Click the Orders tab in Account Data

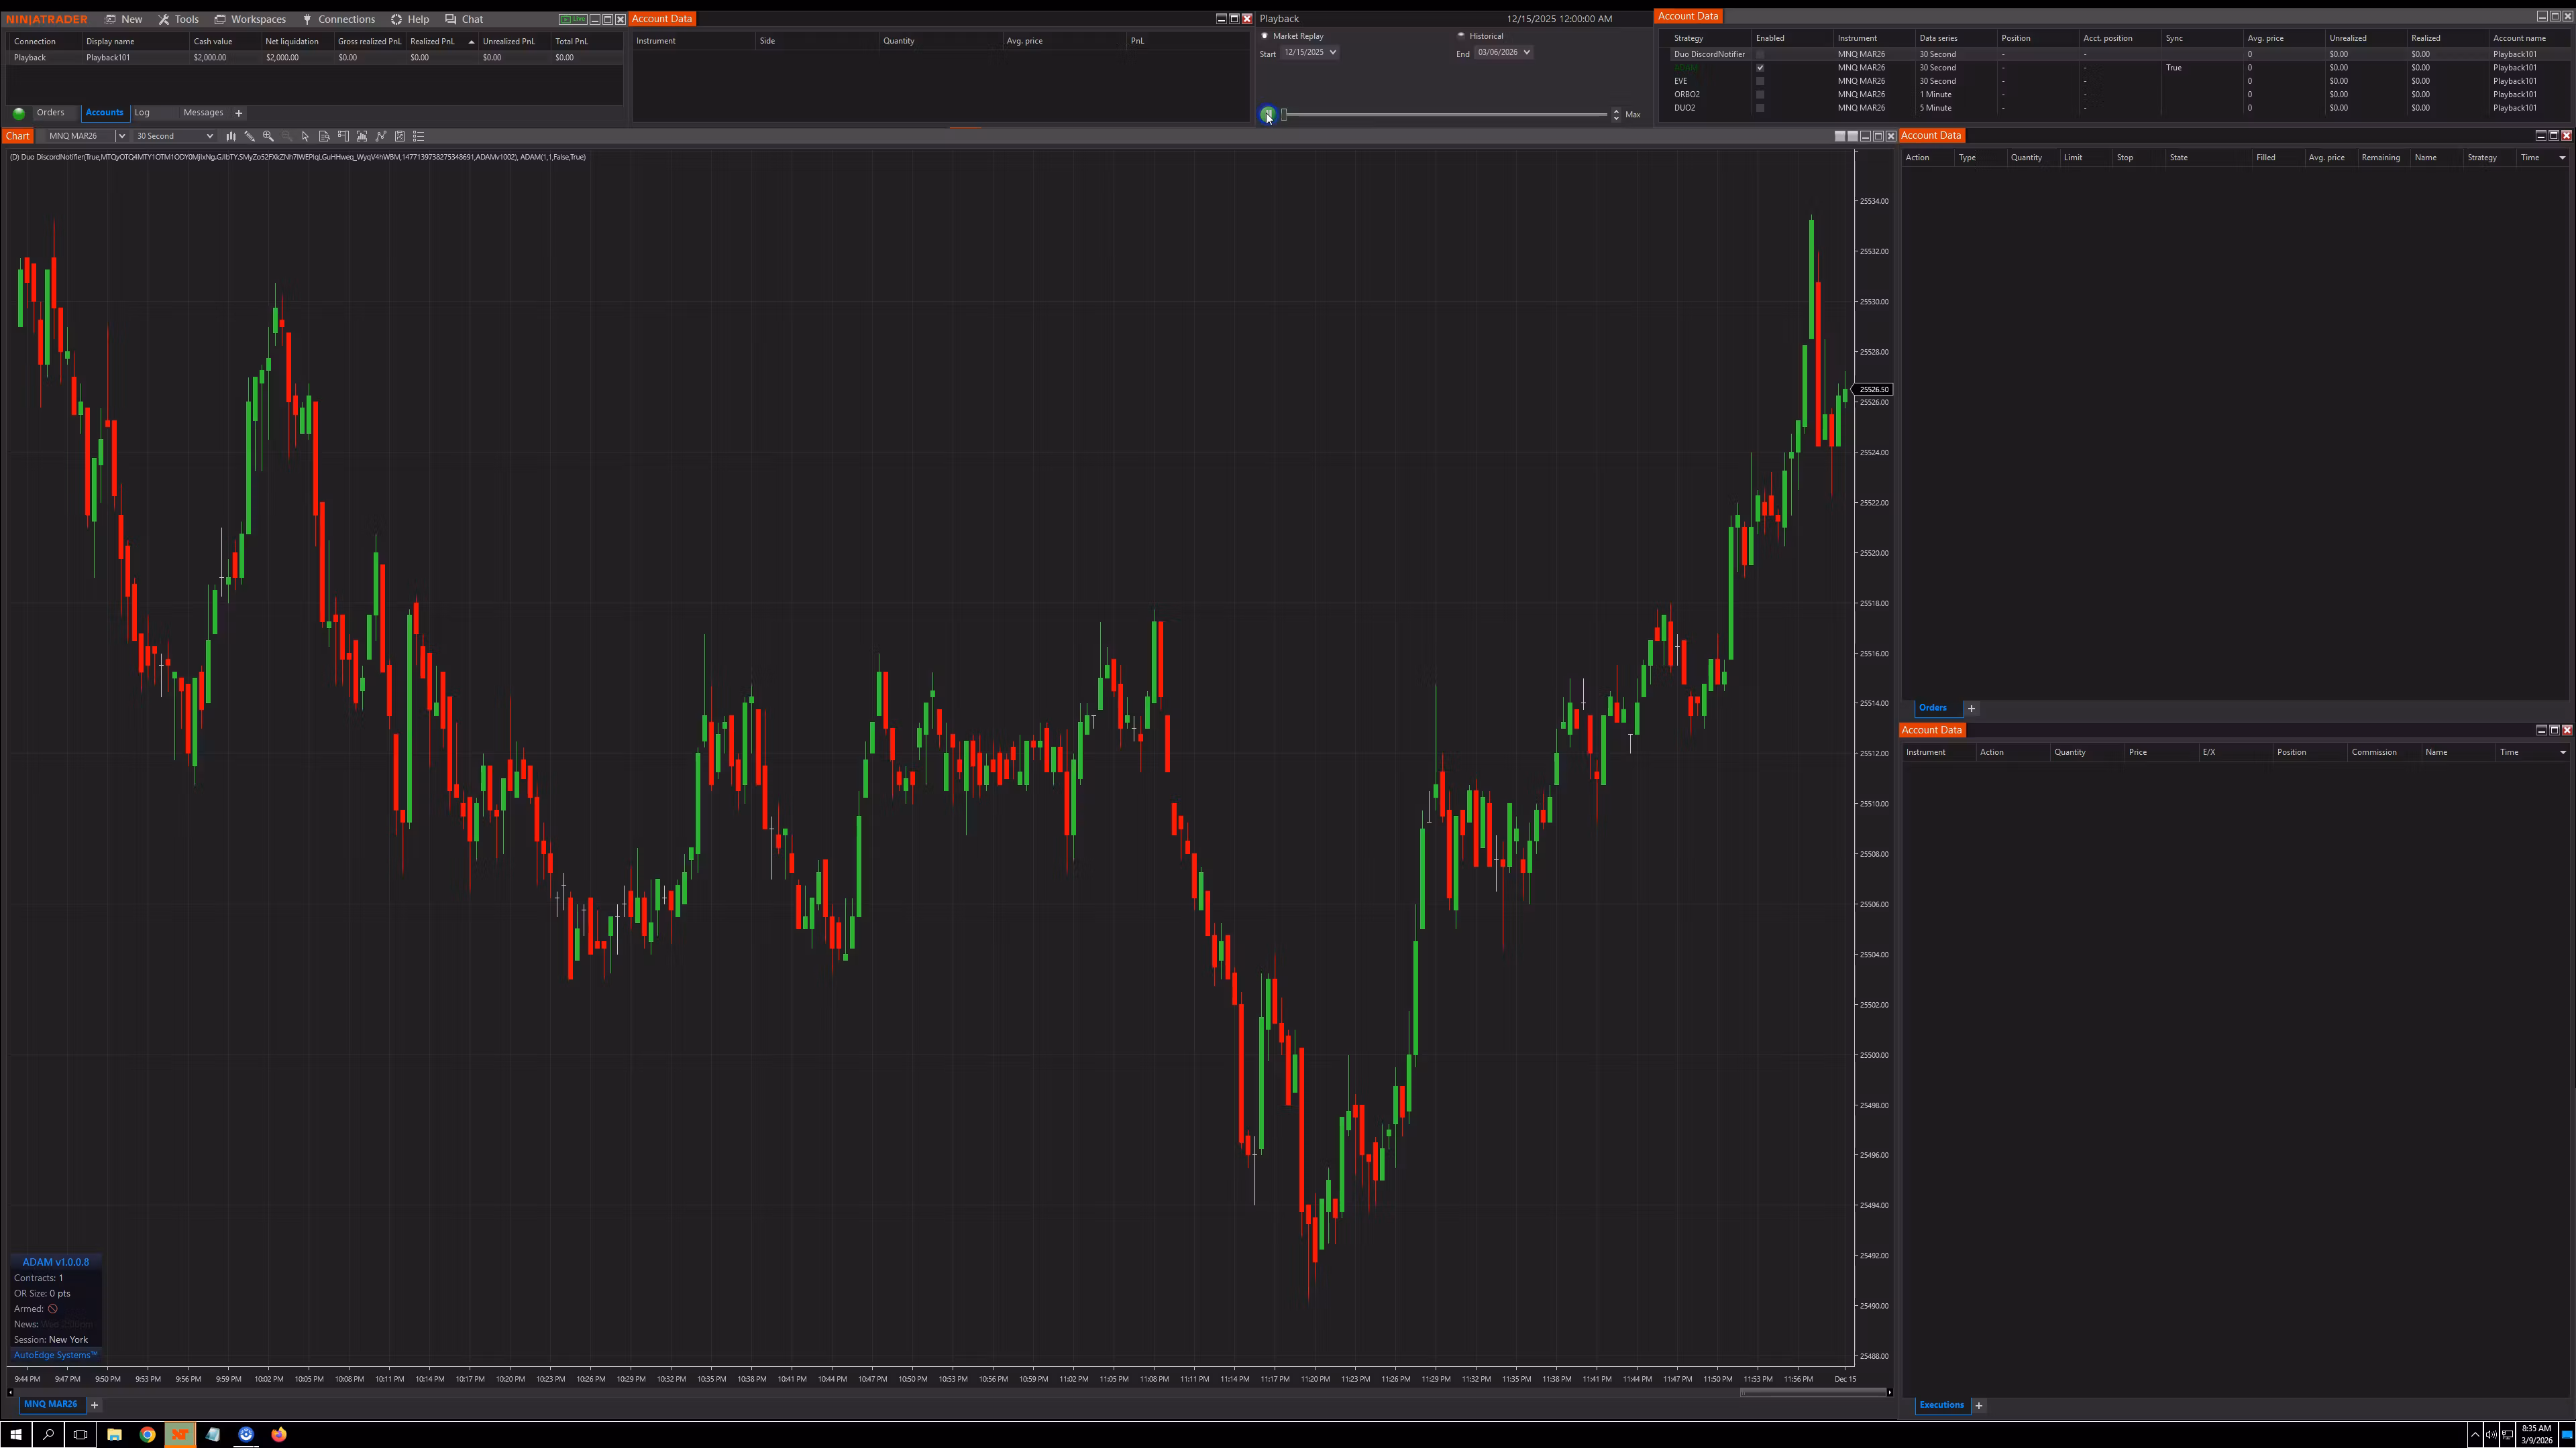(1933, 707)
